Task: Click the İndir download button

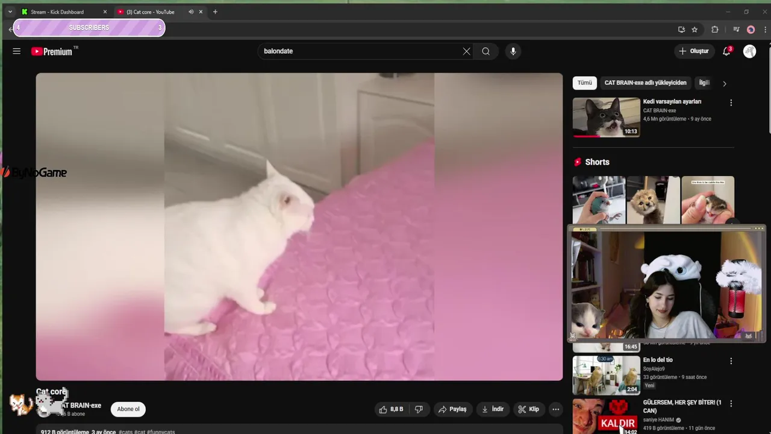Action: click(x=493, y=409)
